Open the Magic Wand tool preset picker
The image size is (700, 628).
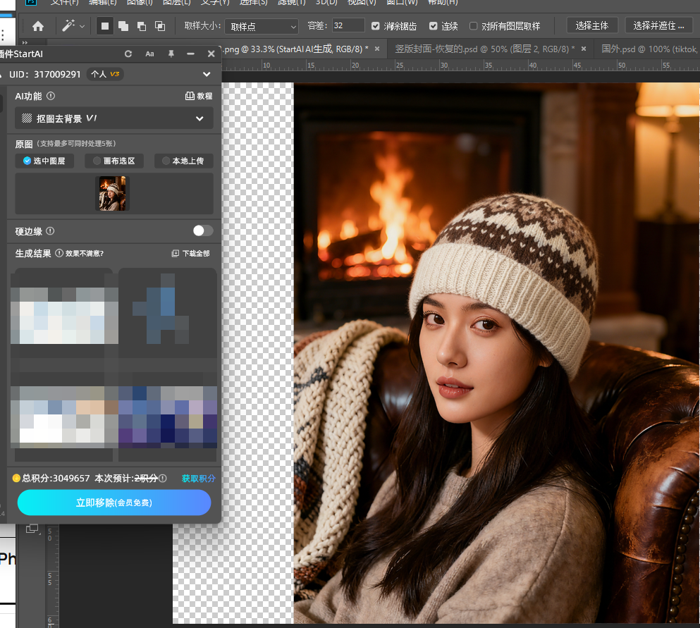[73, 26]
